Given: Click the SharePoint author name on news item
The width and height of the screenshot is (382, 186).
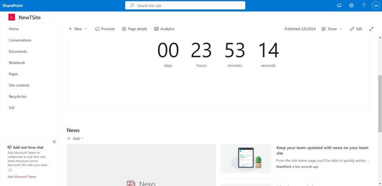Looking at the screenshot, I should point(284,167).
